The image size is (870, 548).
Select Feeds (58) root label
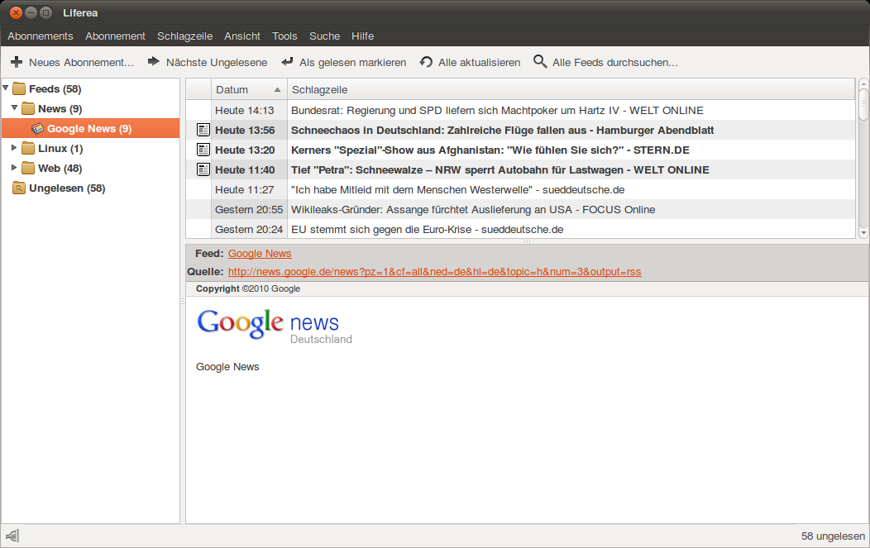pyautogui.click(x=55, y=88)
